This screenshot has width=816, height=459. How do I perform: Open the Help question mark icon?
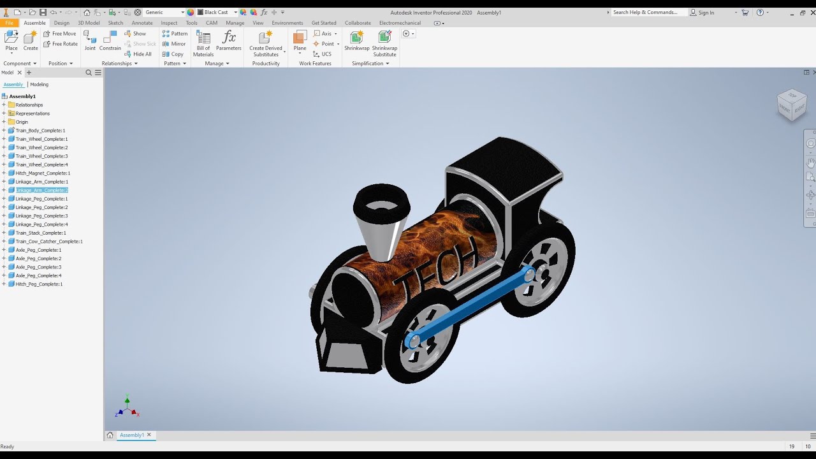[x=760, y=12]
